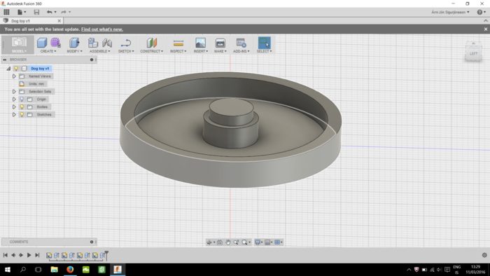Open Firefox from the Windows taskbar
490x276 pixels.
coord(70,270)
